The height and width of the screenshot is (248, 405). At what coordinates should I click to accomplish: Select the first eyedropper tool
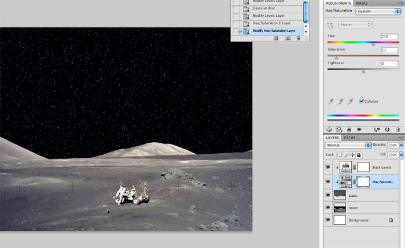coord(330,101)
